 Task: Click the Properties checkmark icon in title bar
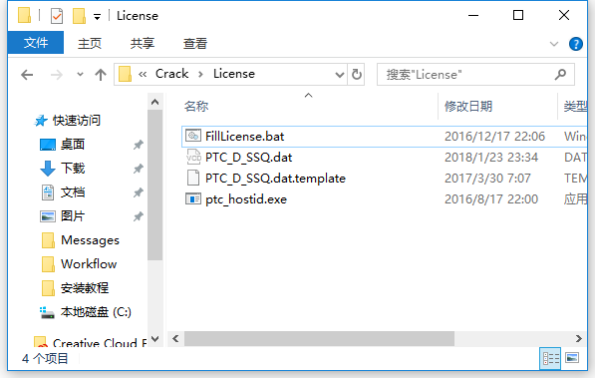pos(57,16)
